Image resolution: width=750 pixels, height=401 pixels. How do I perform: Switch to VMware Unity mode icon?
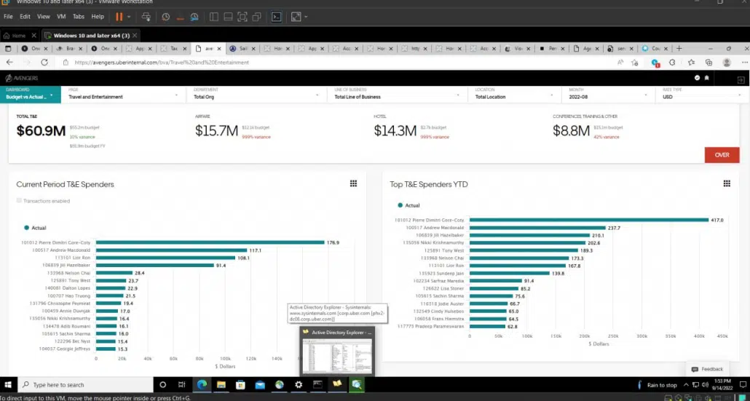click(x=256, y=17)
